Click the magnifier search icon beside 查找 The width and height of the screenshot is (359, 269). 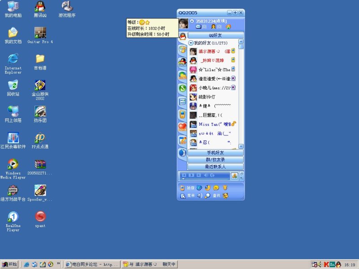(x=207, y=195)
